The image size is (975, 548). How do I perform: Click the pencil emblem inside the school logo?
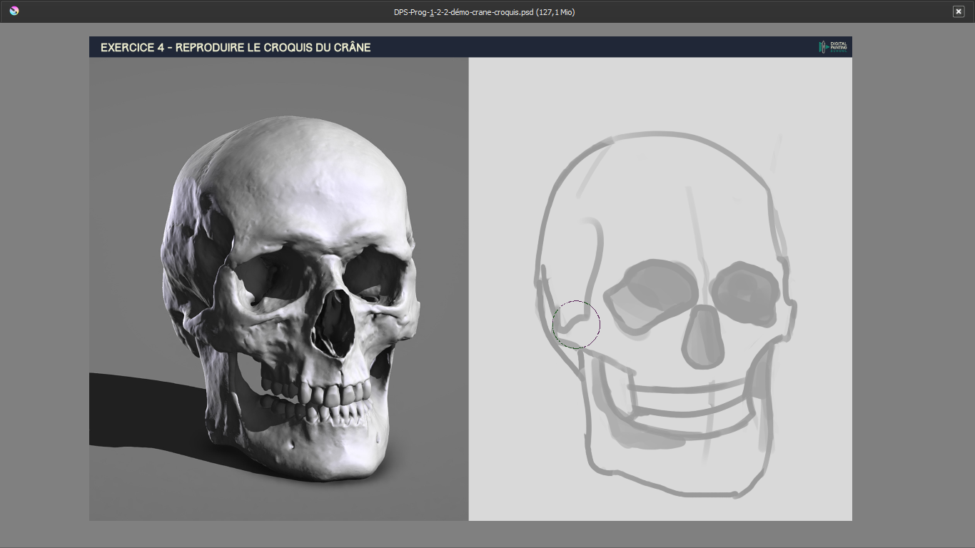click(823, 46)
